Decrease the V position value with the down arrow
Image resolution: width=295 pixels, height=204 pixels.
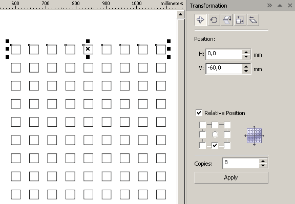pos(246,71)
